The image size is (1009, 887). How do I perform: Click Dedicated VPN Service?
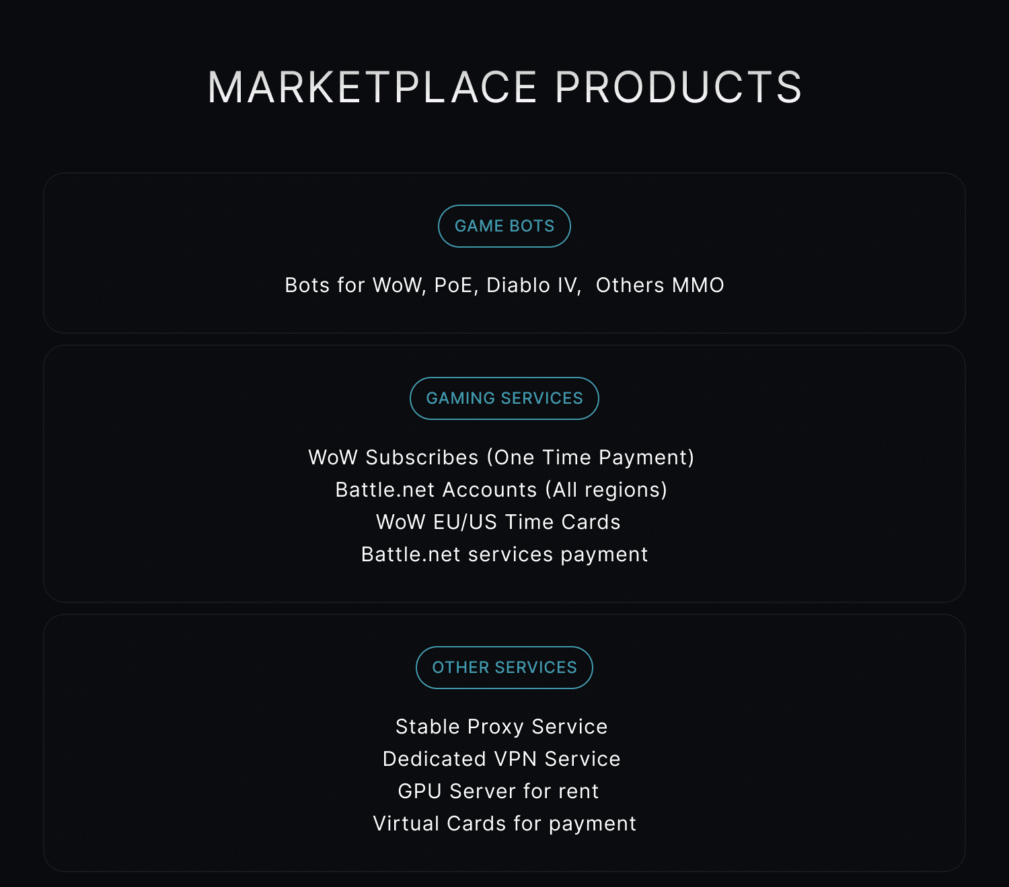[x=502, y=759]
